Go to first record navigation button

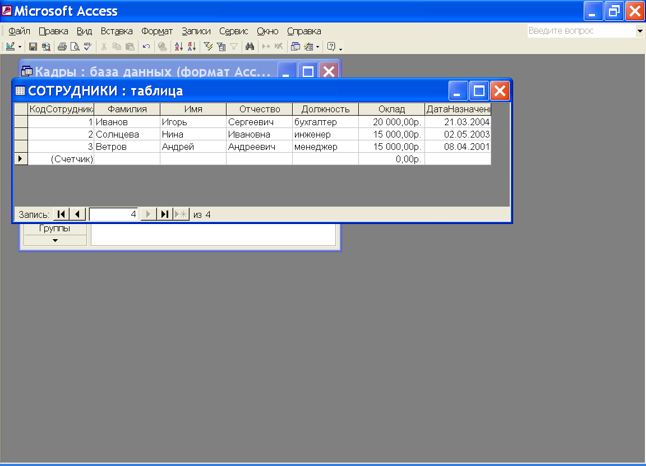click(x=61, y=214)
